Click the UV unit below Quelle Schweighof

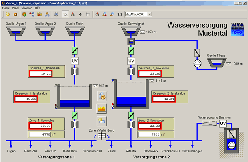click(131, 61)
